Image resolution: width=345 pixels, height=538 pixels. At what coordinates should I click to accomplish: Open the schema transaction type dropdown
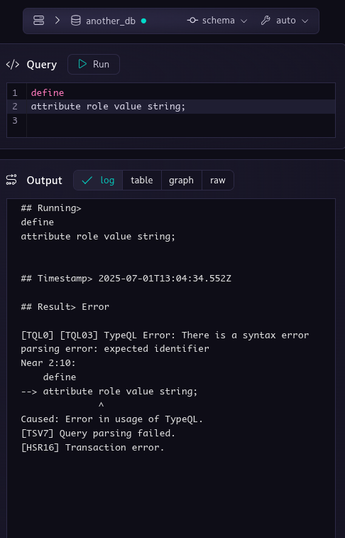click(x=217, y=21)
